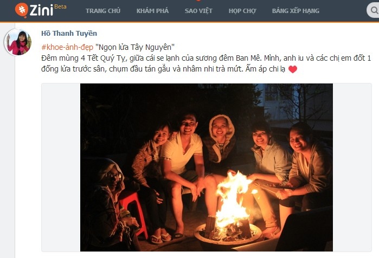Click the Hồ Thanh Tuyền username link
The image size is (379, 258).
tap(69, 34)
